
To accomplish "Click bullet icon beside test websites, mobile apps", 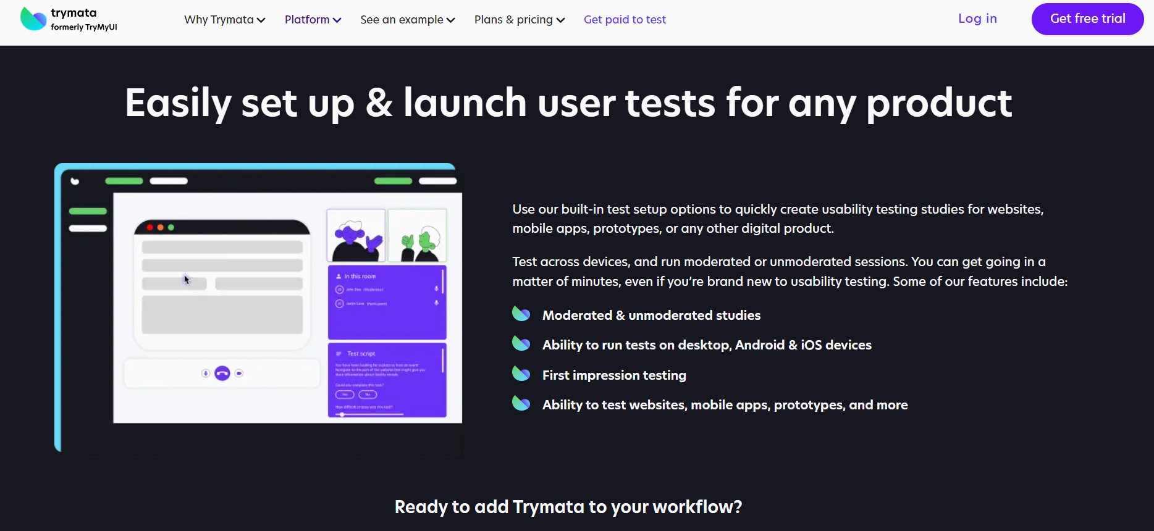I will click(x=521, y=403).
